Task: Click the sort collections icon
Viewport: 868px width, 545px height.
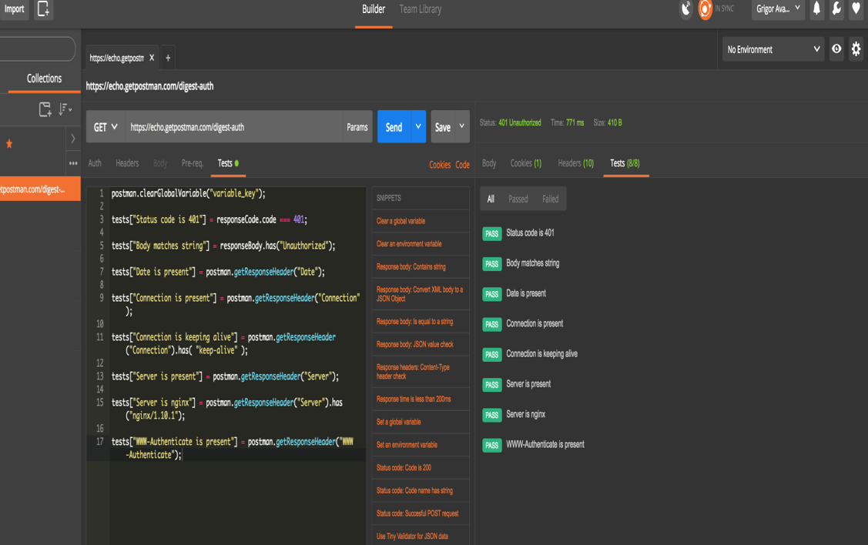Action: 65,109
